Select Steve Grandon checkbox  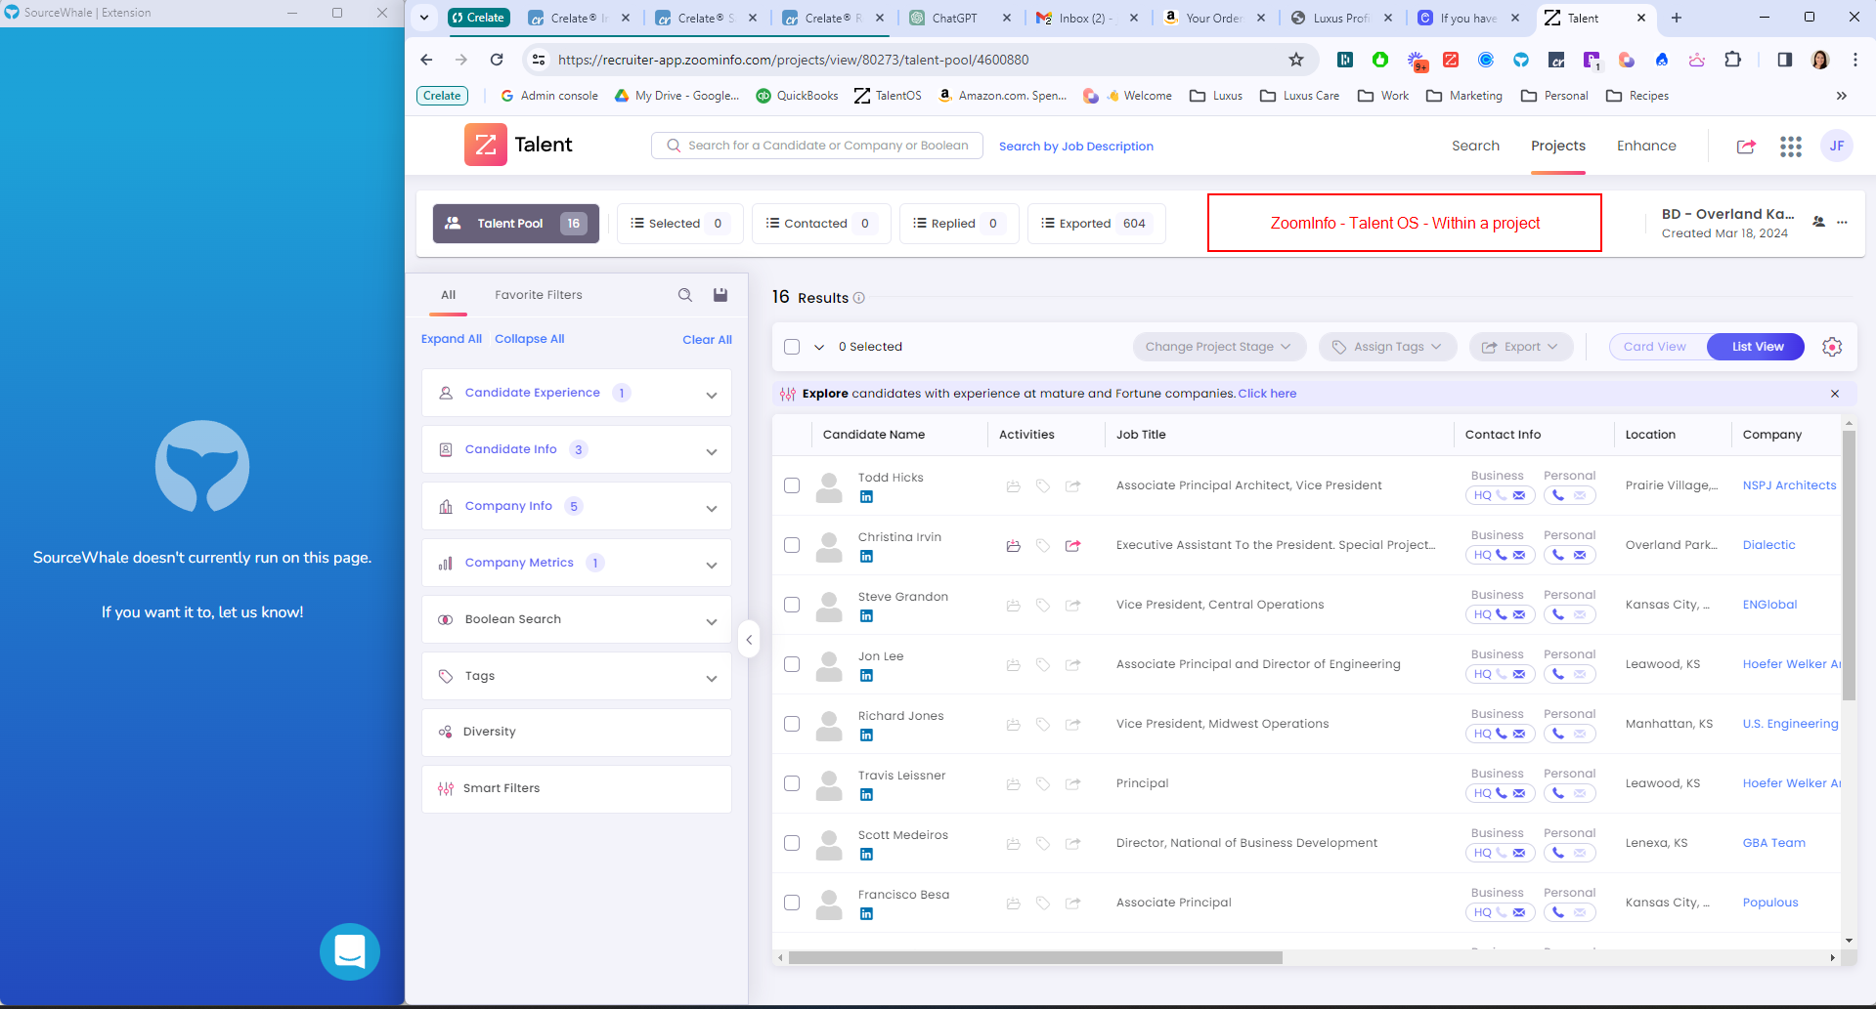[792, 605]
